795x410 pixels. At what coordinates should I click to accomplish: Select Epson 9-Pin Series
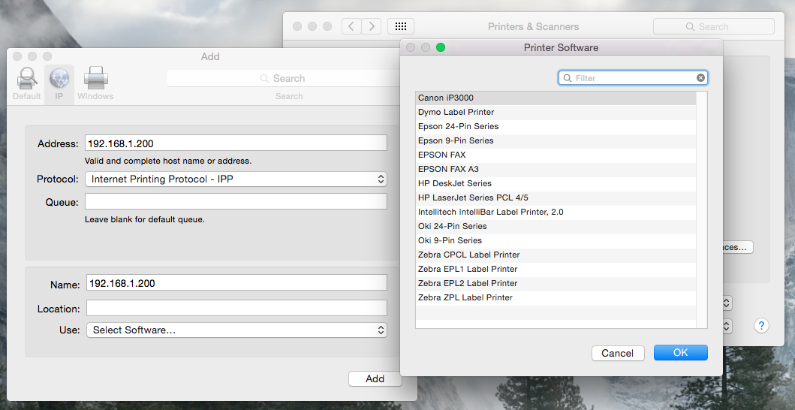point(556,140)
